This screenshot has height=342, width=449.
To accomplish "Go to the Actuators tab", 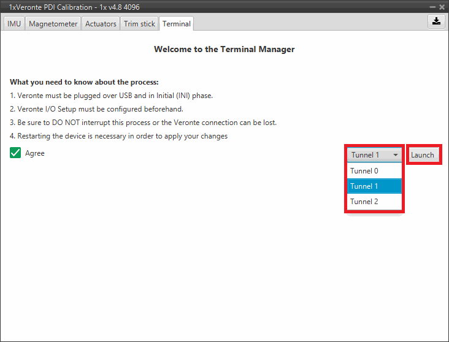I will tap(101, 24).
